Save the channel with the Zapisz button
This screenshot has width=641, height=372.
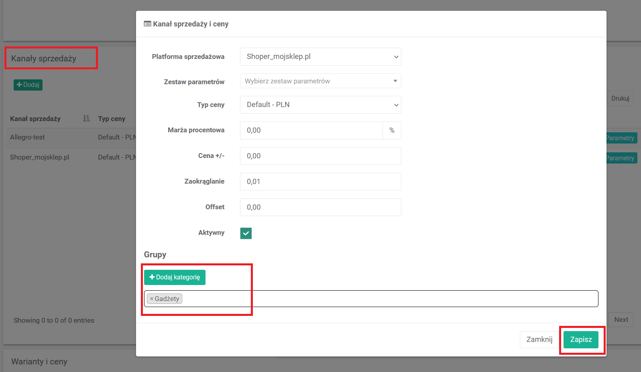581,340
